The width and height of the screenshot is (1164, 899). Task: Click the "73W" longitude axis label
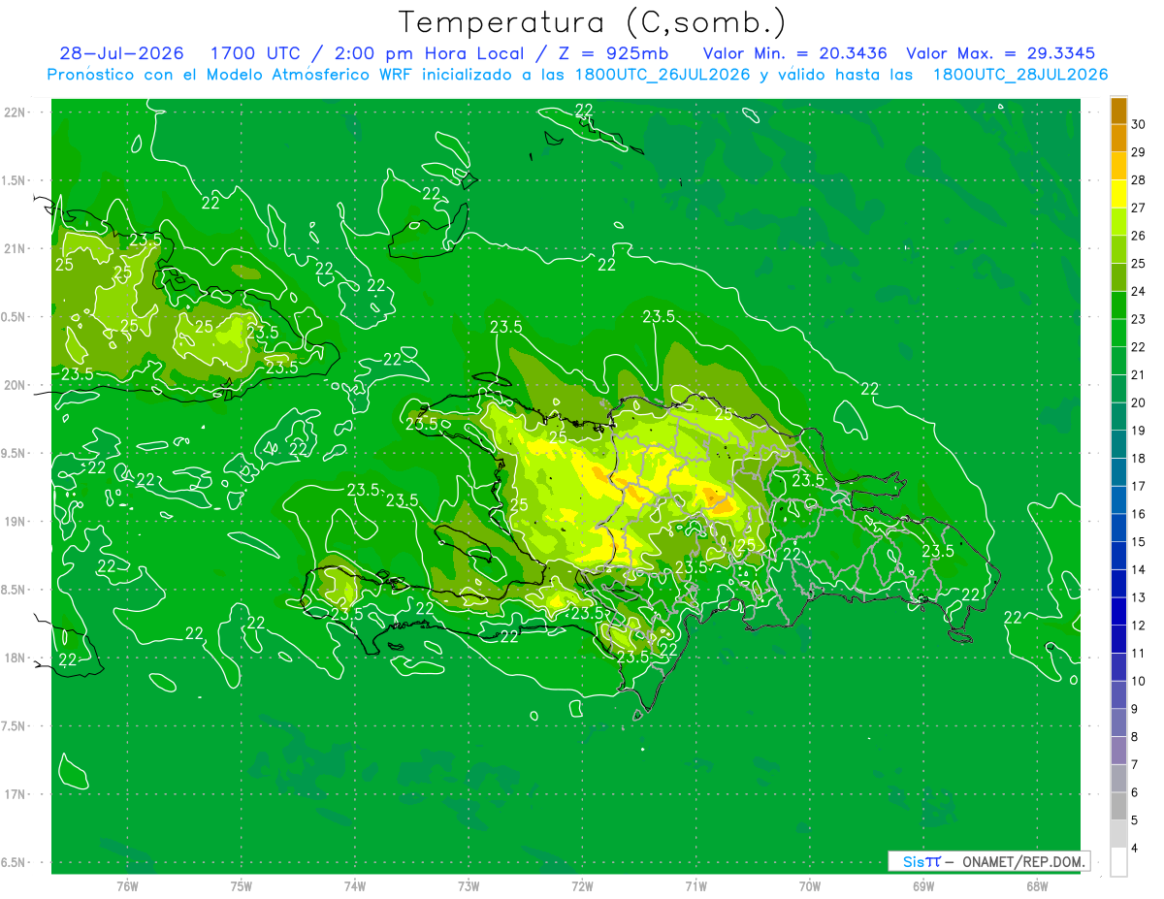469,885
